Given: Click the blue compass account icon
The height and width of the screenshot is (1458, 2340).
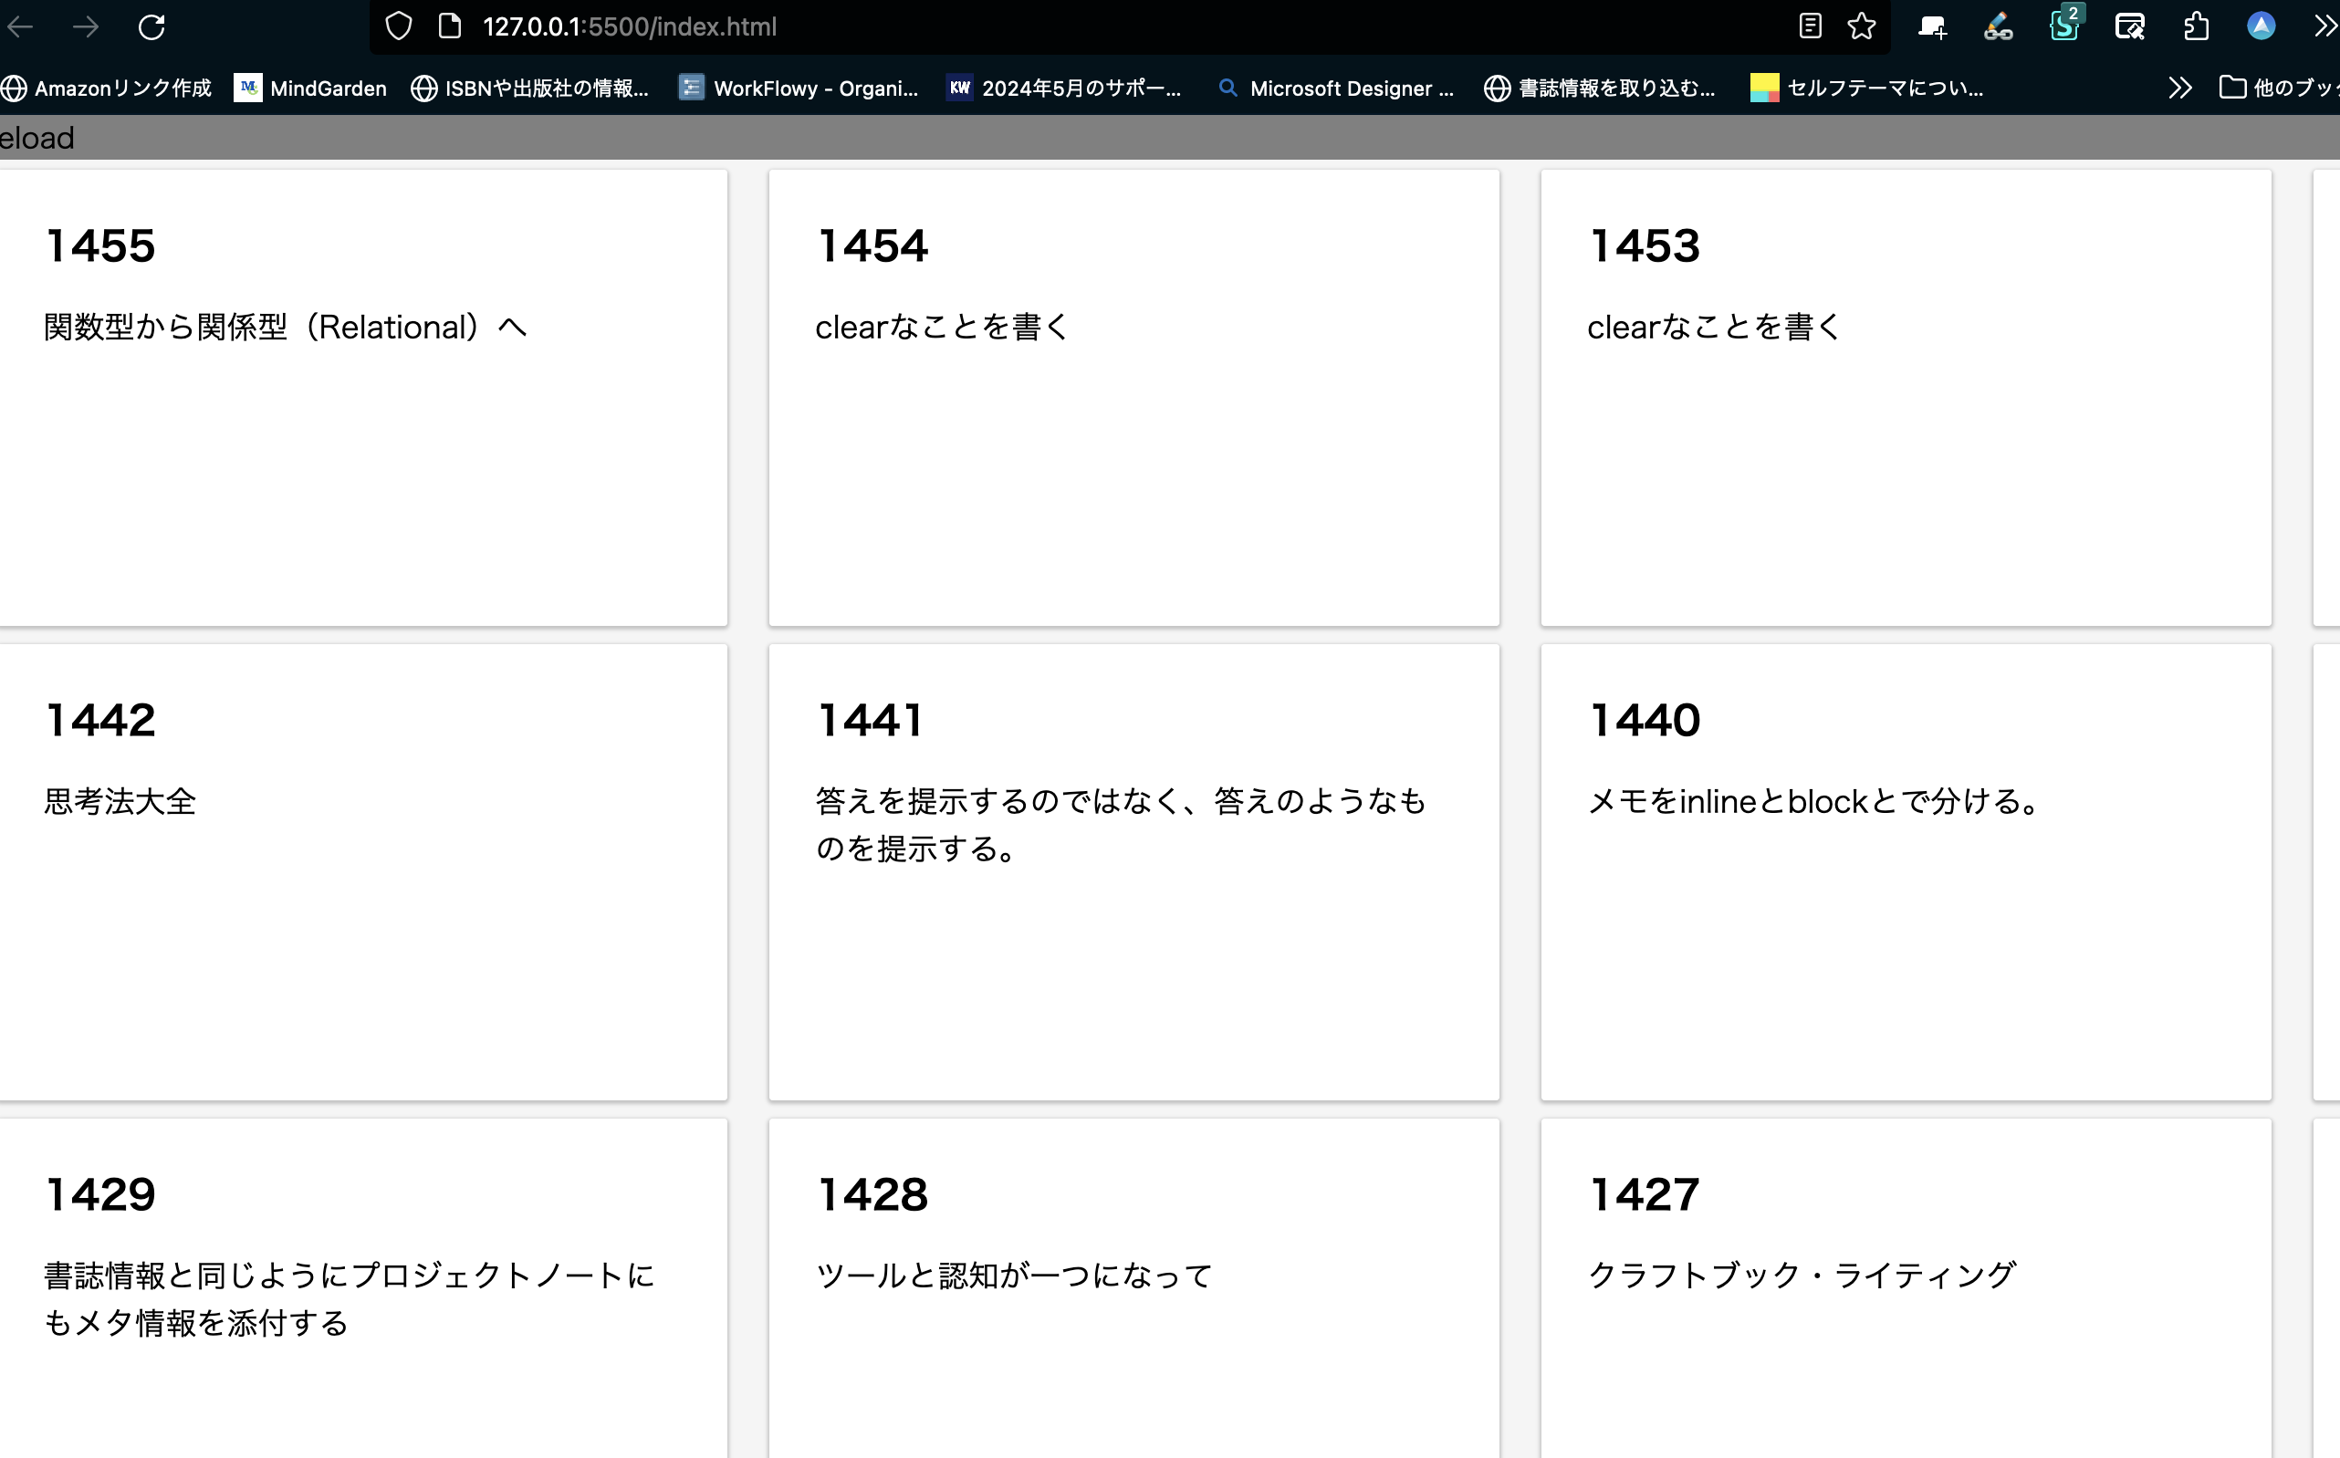Looking at the screenshot, I should click(x=2262, y=26).
